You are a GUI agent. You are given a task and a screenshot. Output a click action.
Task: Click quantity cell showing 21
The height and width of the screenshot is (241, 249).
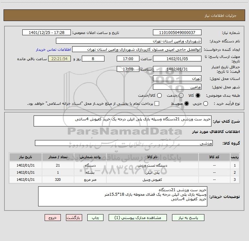pos(58,165)
